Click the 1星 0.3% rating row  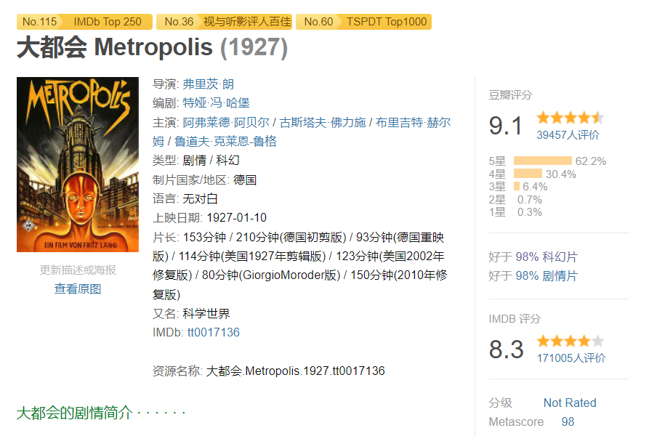coord(515,212)
